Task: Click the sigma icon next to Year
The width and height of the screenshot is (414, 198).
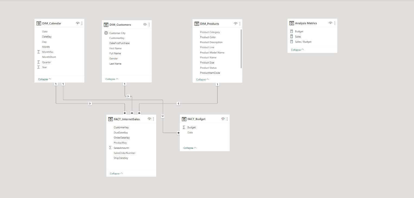Action: click(x=39, y=67)
